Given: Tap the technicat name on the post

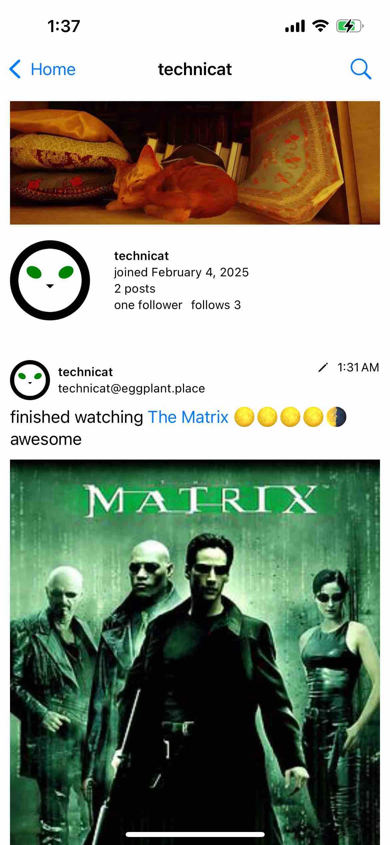Looking at the screenshot, I should (85, 372).
